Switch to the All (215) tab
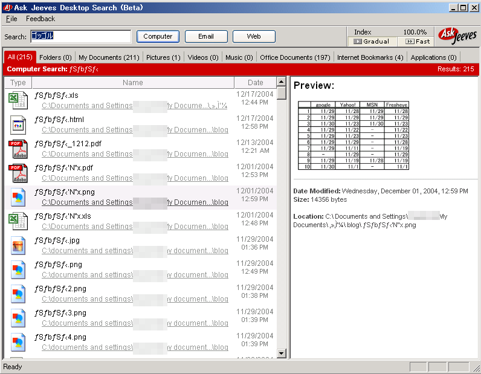481x374 pixels. click(x=20, y=57)
